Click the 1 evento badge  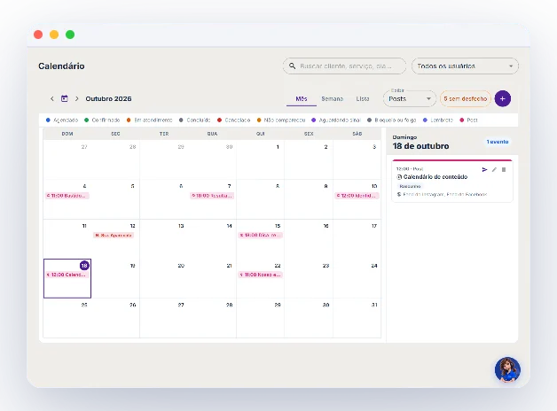(x=498, y=142)
